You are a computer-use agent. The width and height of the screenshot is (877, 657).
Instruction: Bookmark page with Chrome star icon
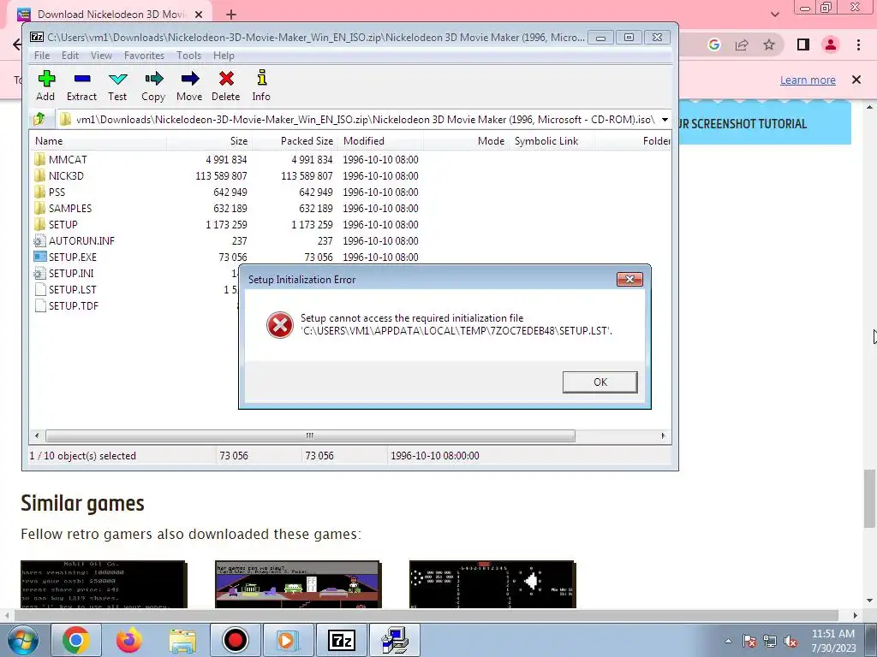[x=769, y=44]
